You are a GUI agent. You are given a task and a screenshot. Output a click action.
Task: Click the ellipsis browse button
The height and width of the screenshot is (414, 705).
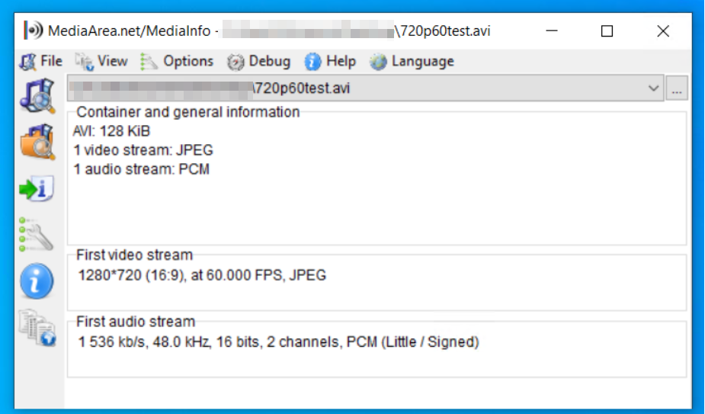tap(677, 88)
